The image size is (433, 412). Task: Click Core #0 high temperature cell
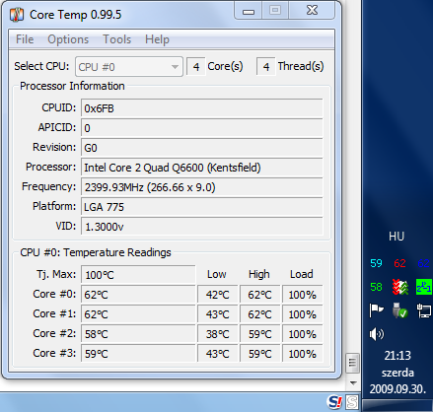[x=259, y=294]
